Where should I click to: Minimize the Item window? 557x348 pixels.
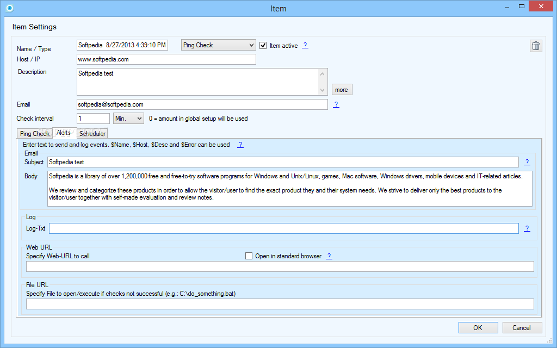coord(507,7)
